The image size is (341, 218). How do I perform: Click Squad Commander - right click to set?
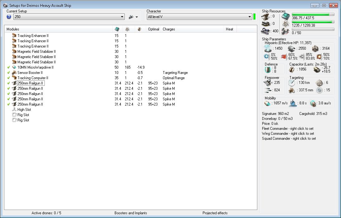pyautogui.click(x=289, y=139)
